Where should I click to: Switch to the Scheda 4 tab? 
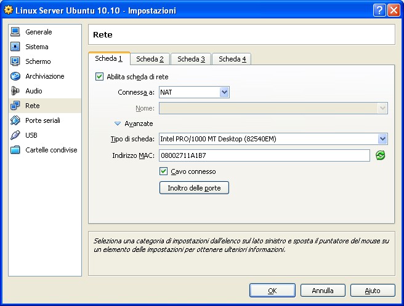[232, 59]
